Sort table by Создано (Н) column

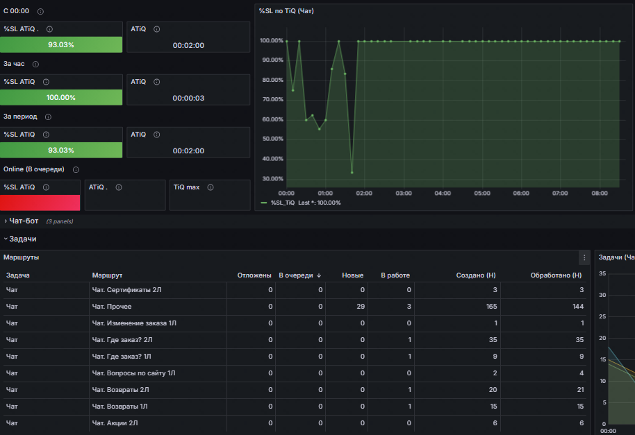(475, 275)
